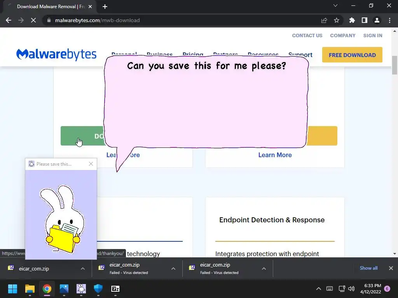Open the Chrome extensions puzzle icon
This screenshot has height=298, width=398.
point(352,20)
